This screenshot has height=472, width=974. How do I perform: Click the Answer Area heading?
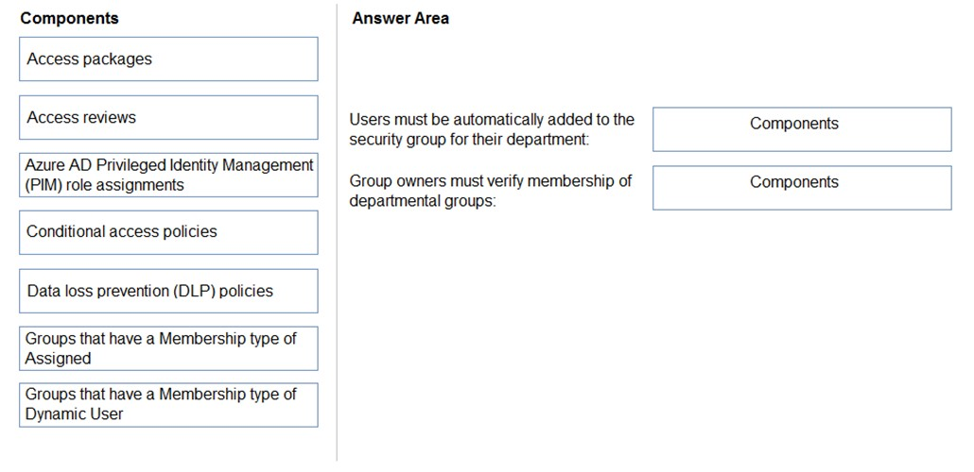401,19
